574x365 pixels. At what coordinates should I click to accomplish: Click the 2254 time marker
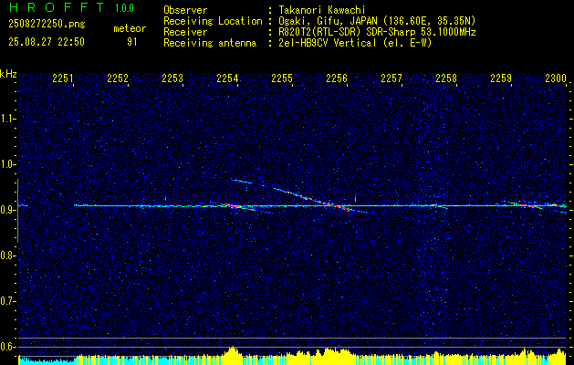point(227,78)
